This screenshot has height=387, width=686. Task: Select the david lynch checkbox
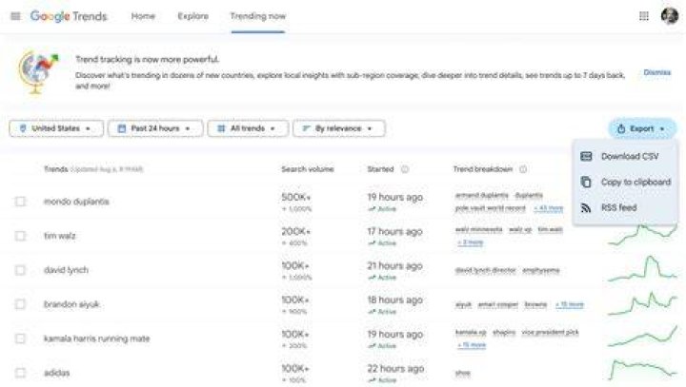20,270
